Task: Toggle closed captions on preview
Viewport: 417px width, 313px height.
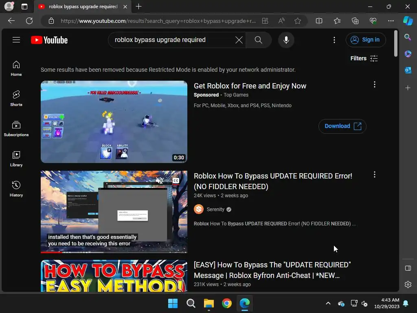Action: click(x=176, y=181)
